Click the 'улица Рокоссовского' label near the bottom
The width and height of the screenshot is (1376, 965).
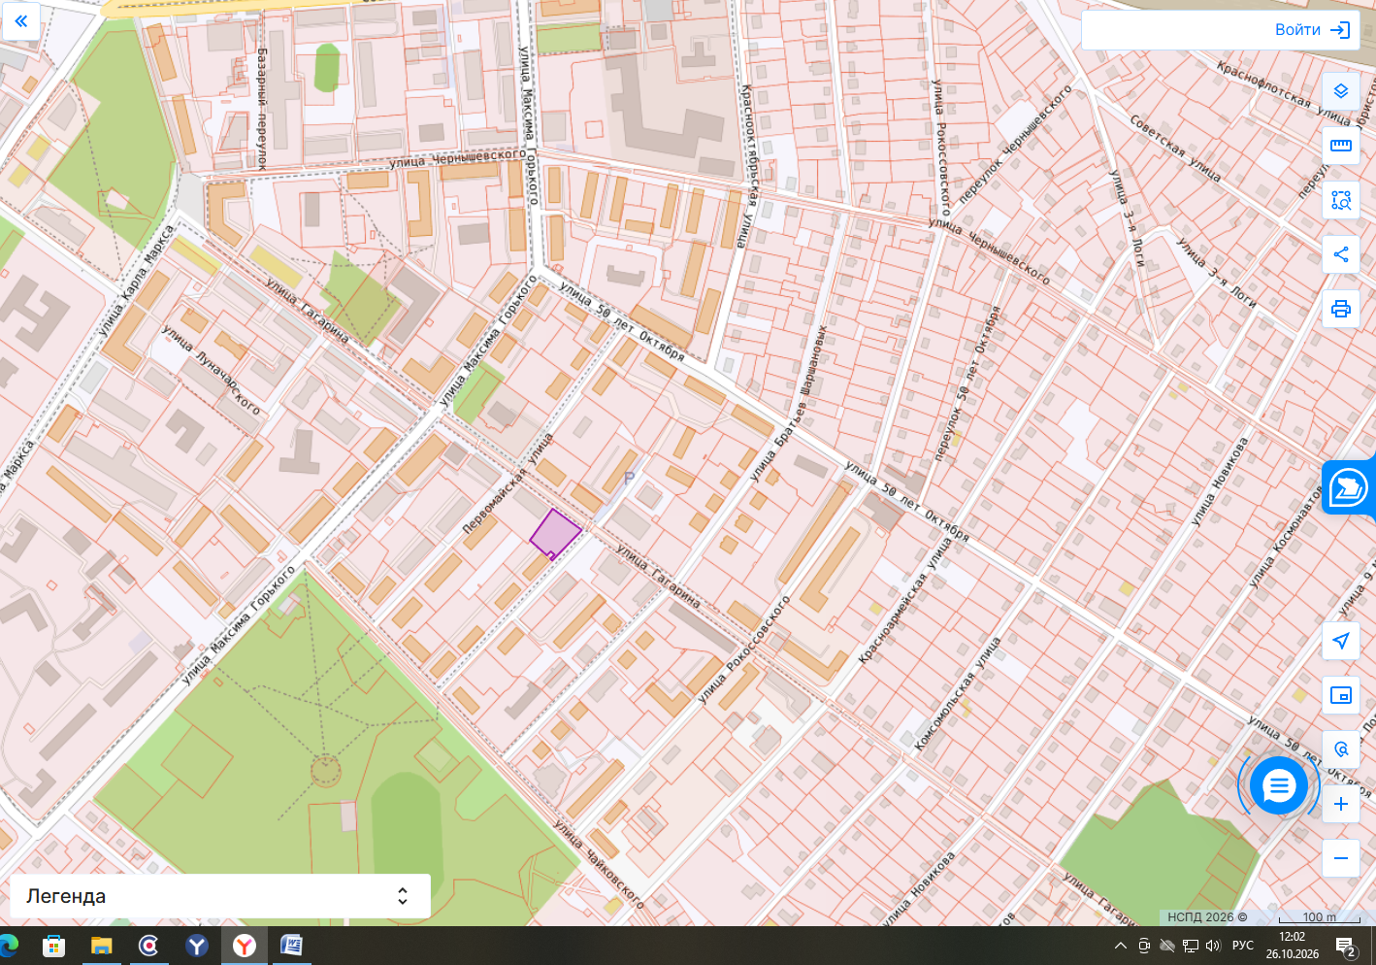click(744, 649)
